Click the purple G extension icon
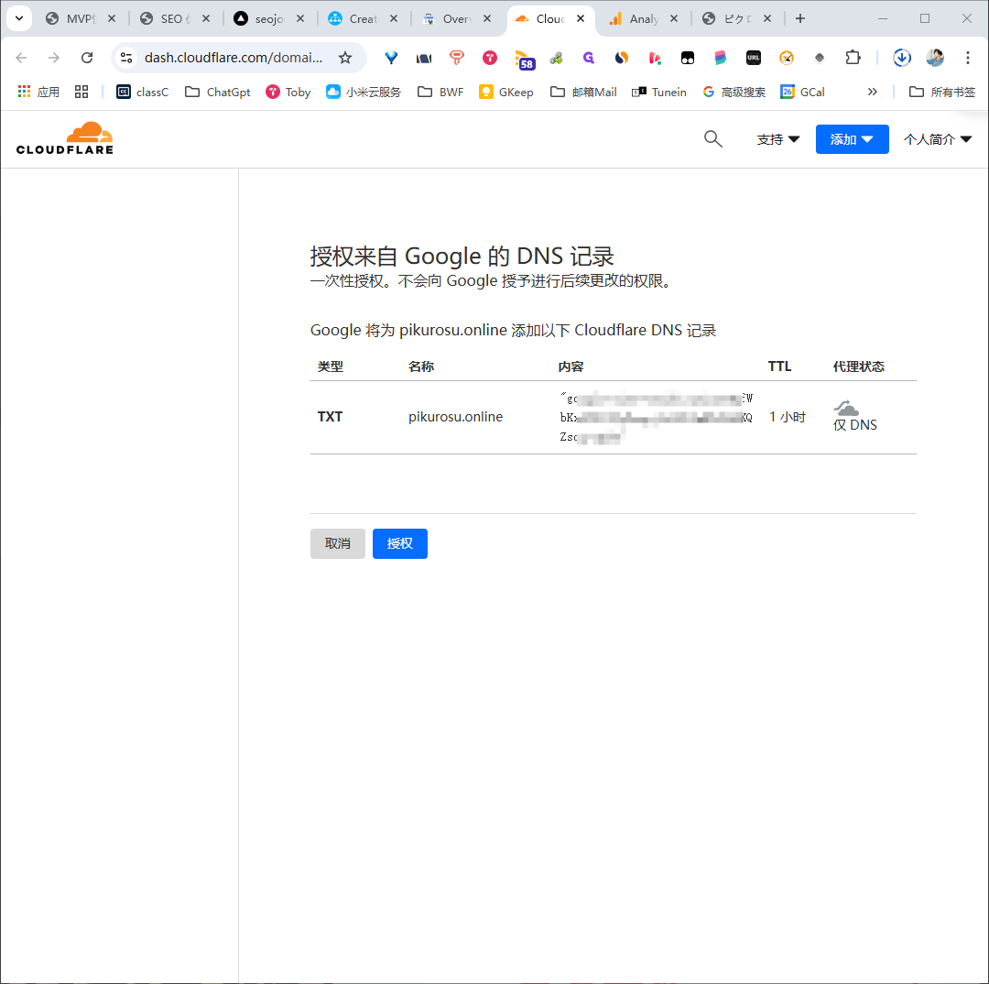The height and width of the screenshot is (984, 989). click(589, 58)
